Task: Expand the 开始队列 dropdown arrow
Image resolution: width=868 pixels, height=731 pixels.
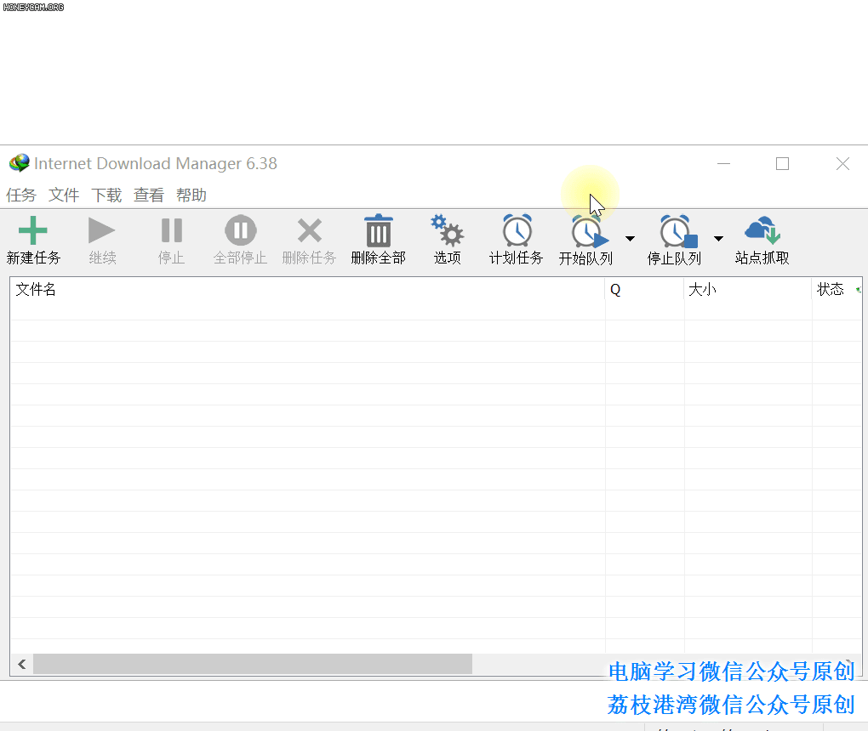Action: point(630,239)
